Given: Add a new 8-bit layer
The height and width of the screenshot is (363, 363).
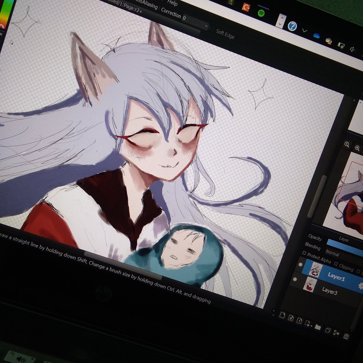Looking at the screenshot, I should [291, 318].
